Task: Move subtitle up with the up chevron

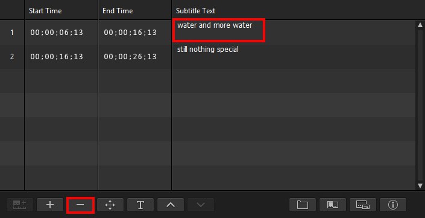Action: click(x=171, y=205)
